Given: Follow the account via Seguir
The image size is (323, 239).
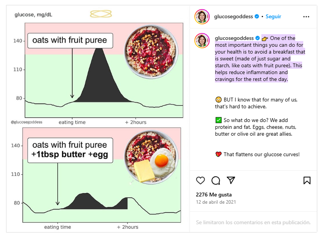Looking at the screenshot, I should pos(273,17).
